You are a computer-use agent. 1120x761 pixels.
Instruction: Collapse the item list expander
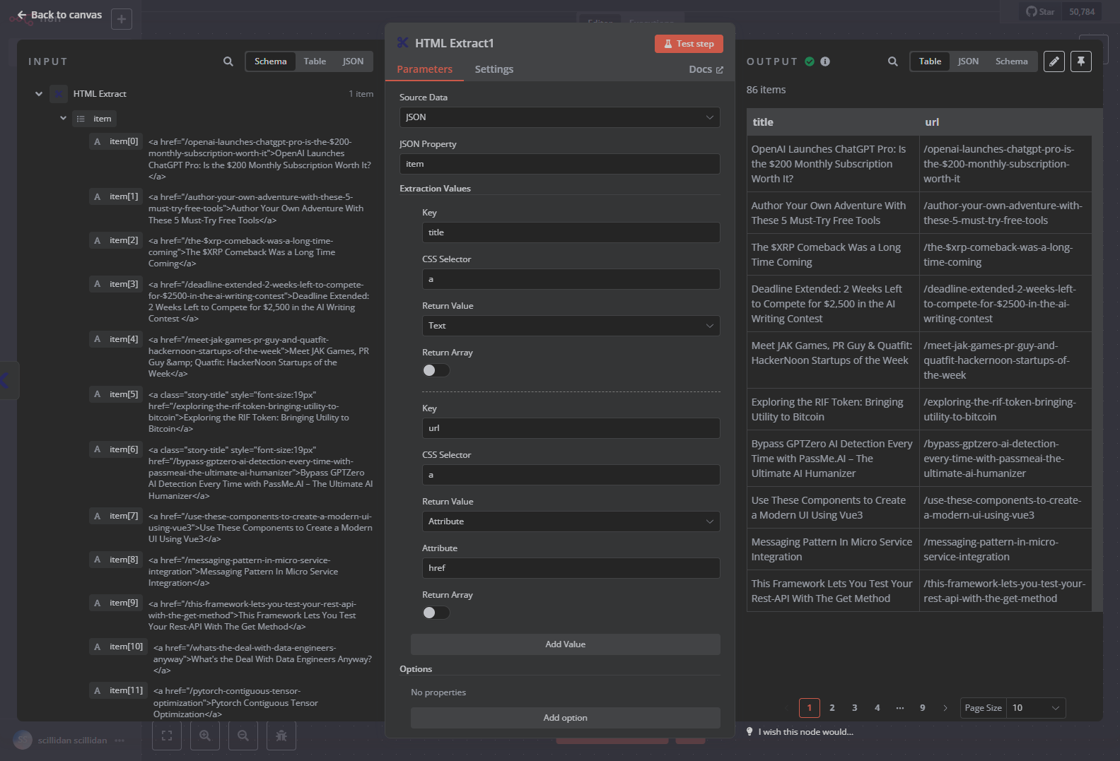click(x=63, y=119)
